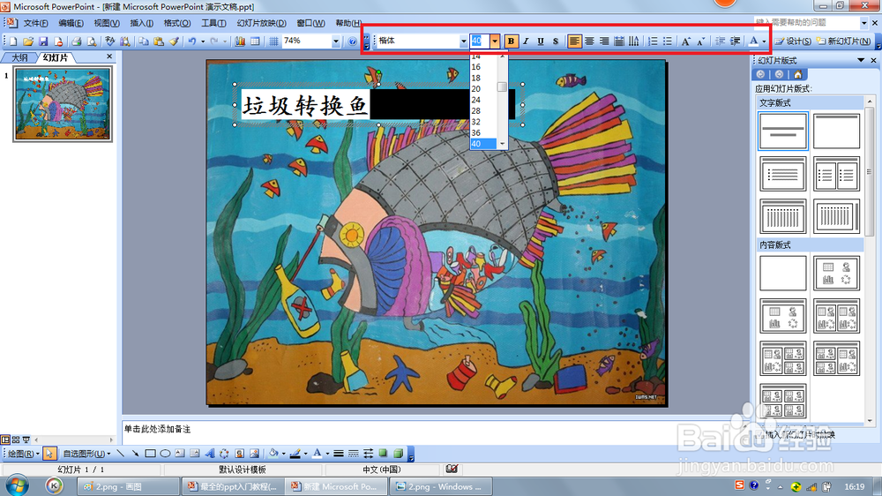Apply numbered list formatting
Image resolution: width=882 pixels, height=496 pixels.
pyautogui.click(x=653, y=41)
